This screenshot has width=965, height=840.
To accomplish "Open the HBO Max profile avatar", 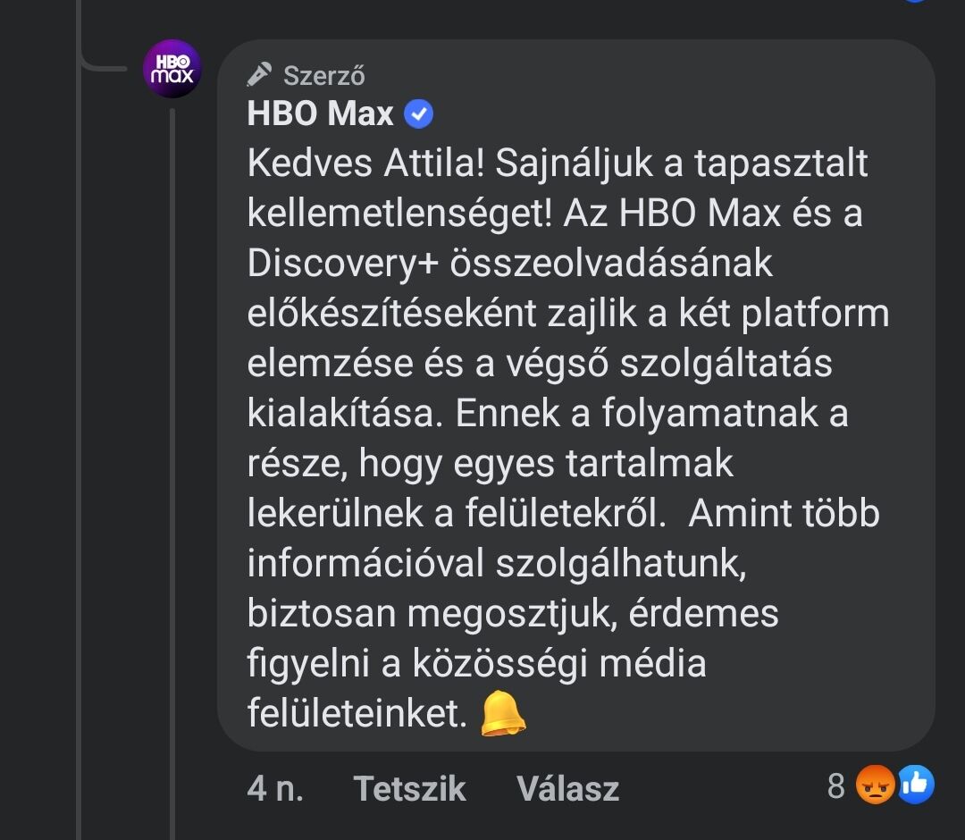I will [x=172, y=70].
